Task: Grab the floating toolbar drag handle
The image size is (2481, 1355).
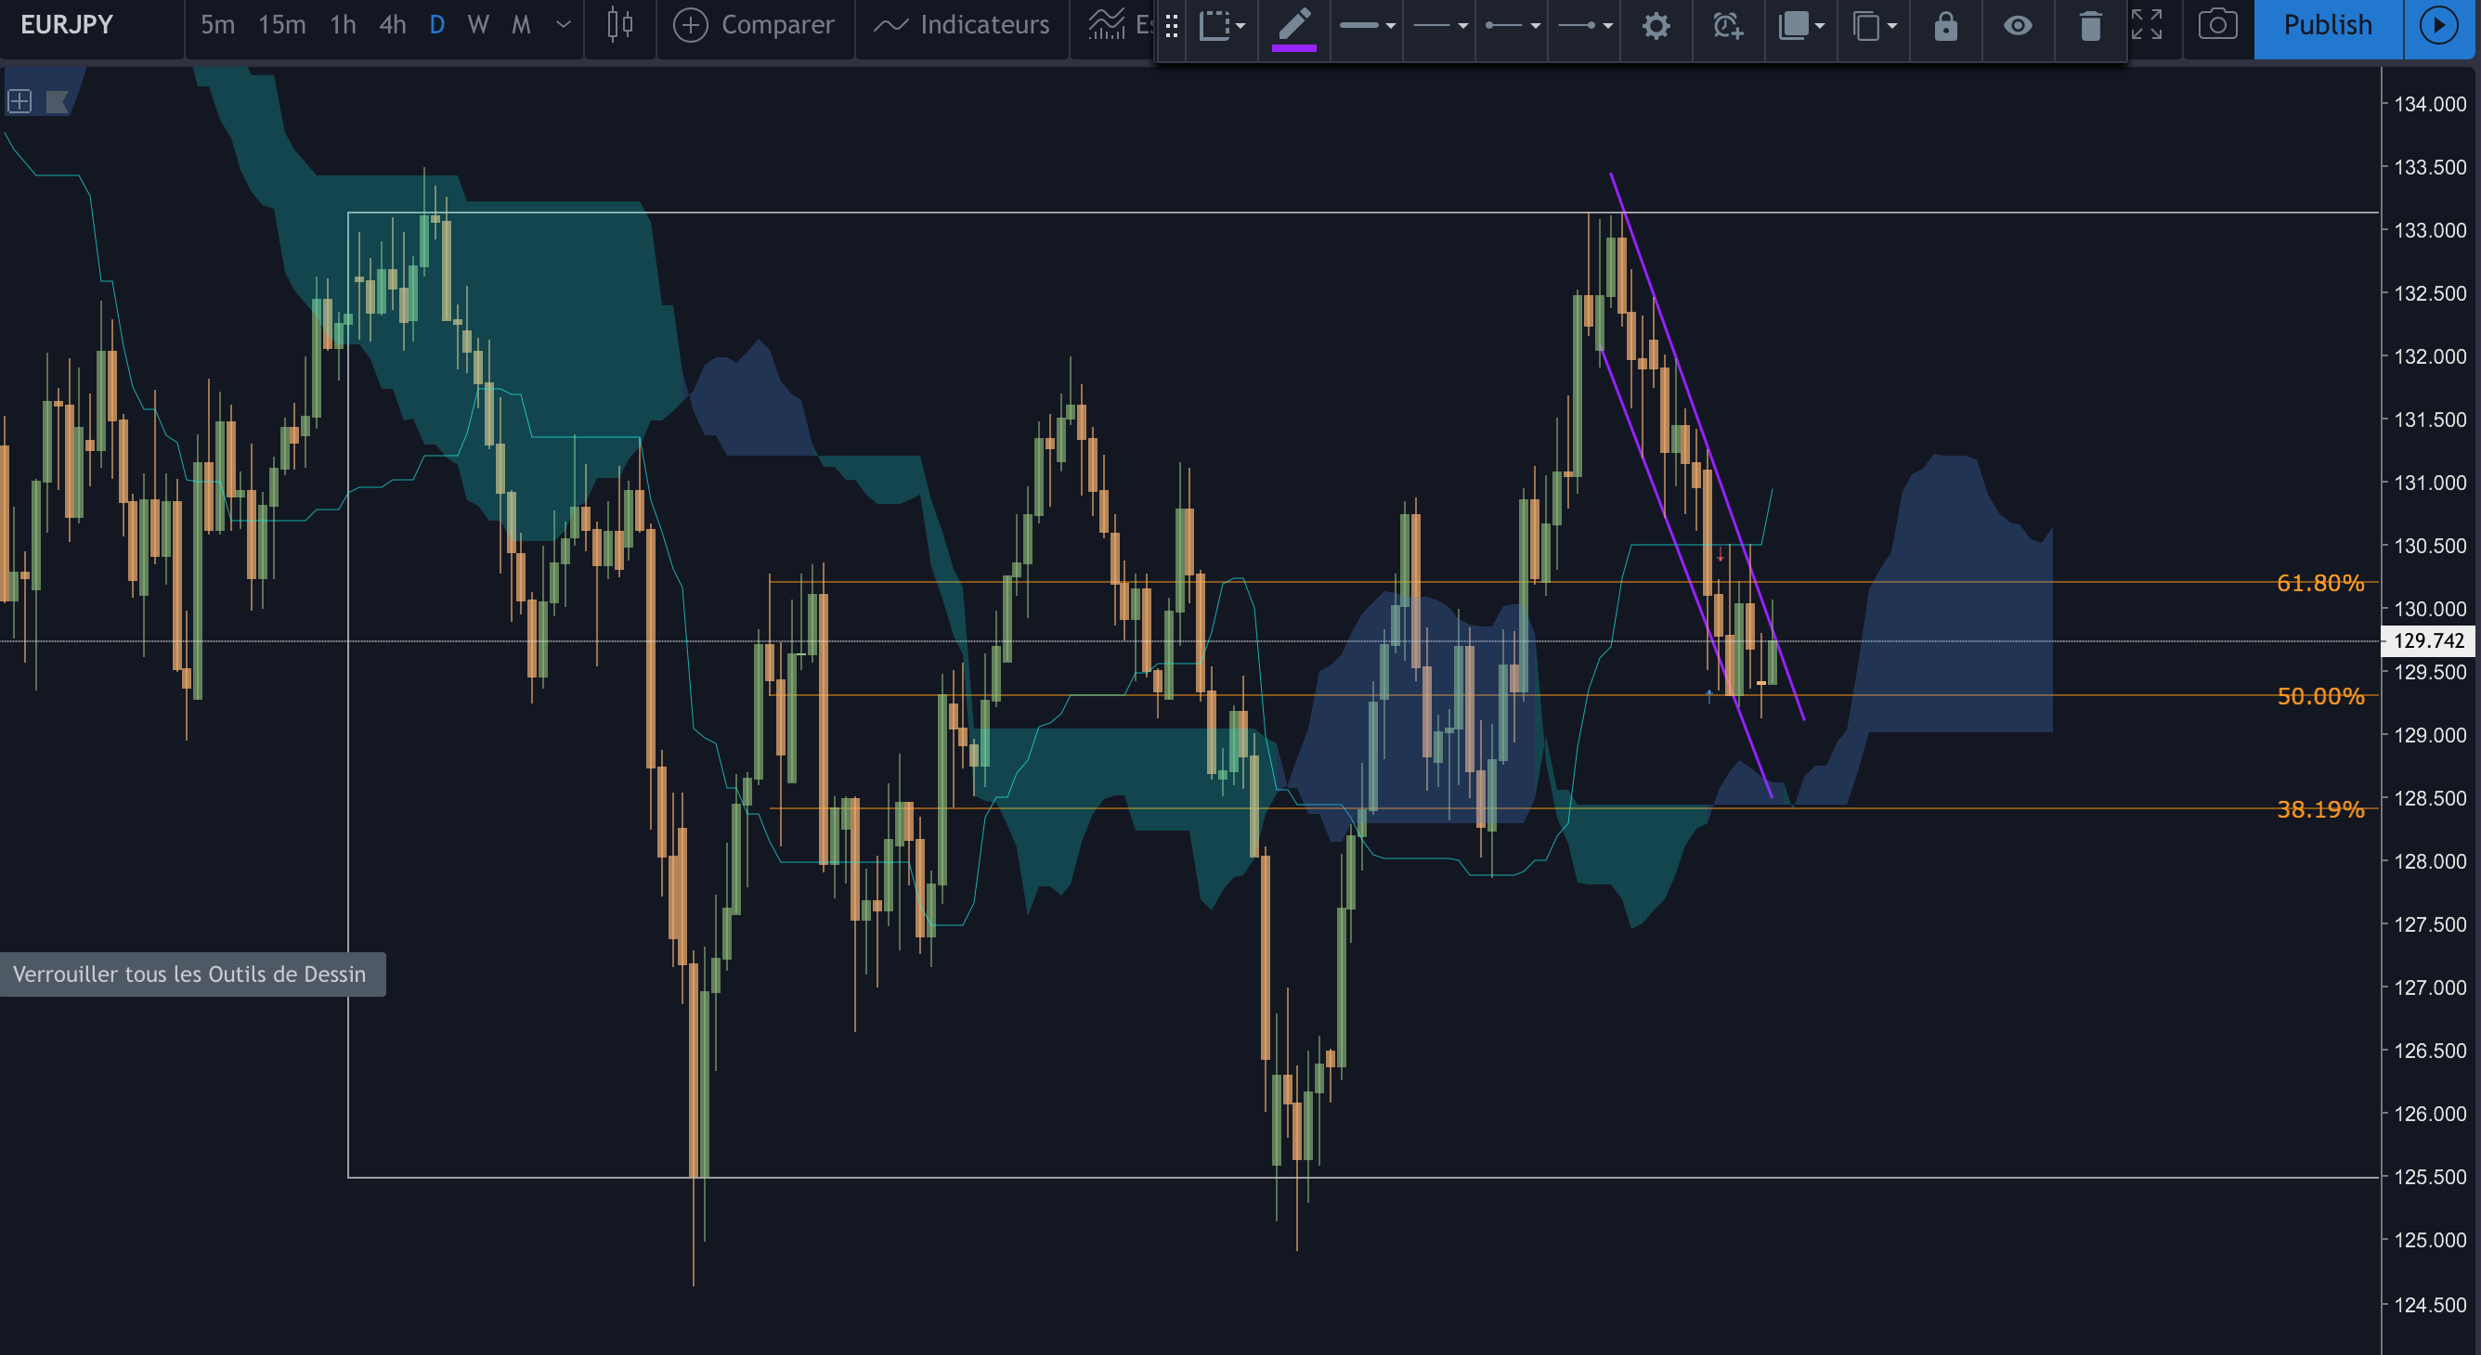Action: pos(1171,26)
